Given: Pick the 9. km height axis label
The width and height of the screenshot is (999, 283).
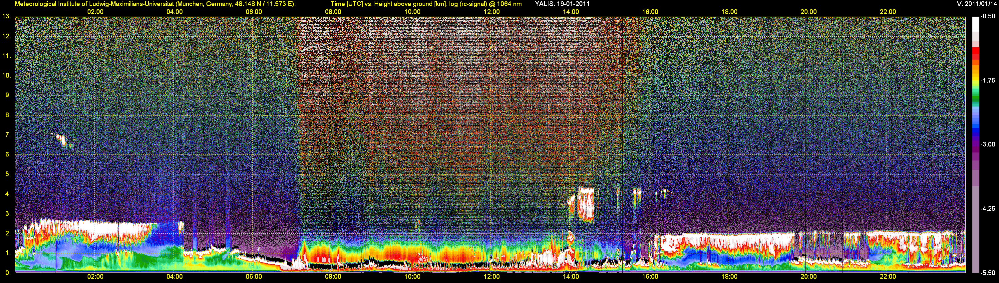Looking at the screenshot, I should coord(8,95).
